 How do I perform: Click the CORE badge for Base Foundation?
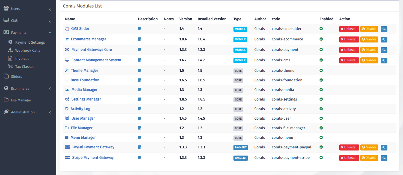coord(238,80)
